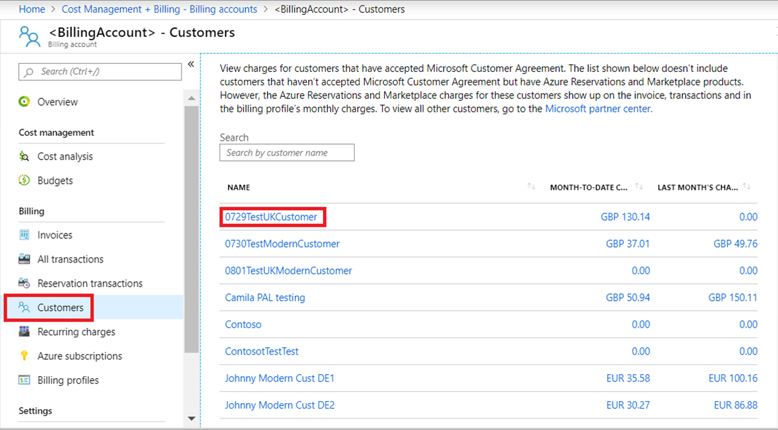Click the Overview icon in sidebar
This screenshot has width=778, height=430.
tap(25, 102)
